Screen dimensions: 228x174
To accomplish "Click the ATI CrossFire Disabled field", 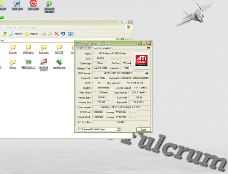I will pos(121,122).
